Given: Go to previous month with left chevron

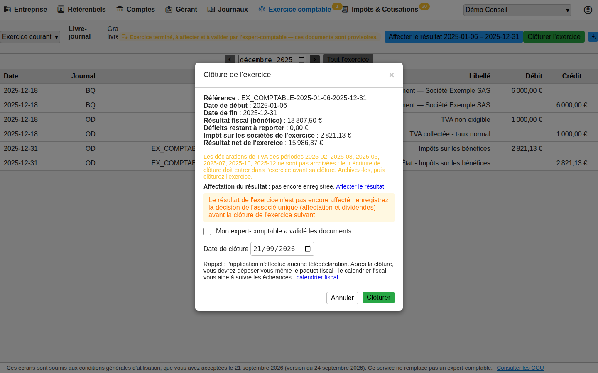Looking at the screenshot, I should [x=230, y=59].
